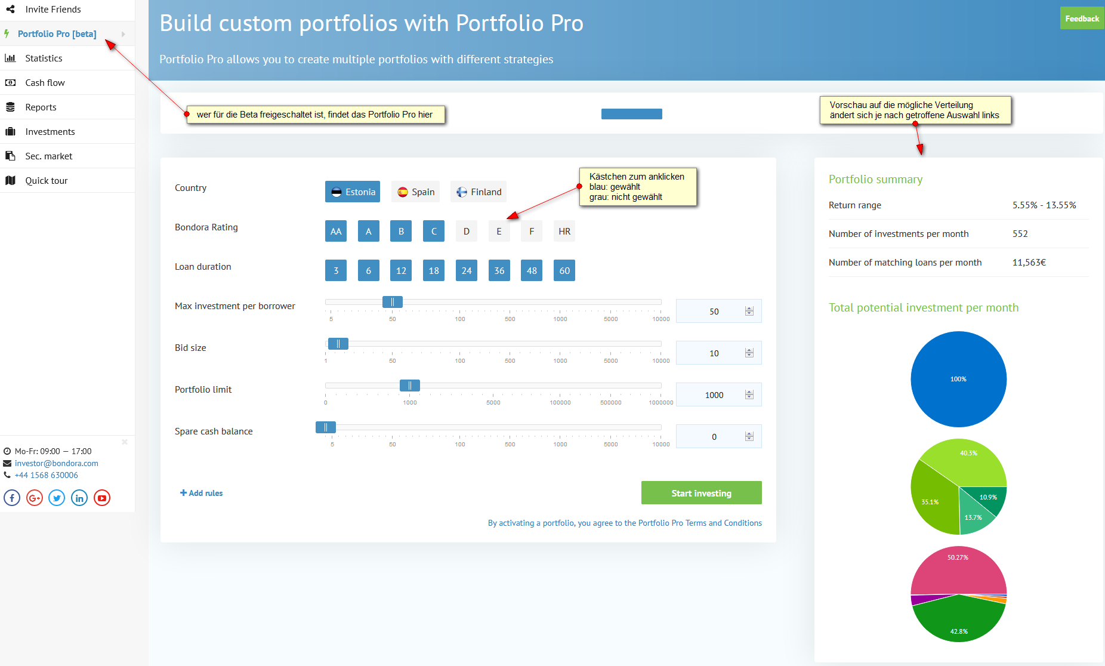Toggle Bondora Rating B
This screenshot has width=1105, height=666.
(401, 231)
